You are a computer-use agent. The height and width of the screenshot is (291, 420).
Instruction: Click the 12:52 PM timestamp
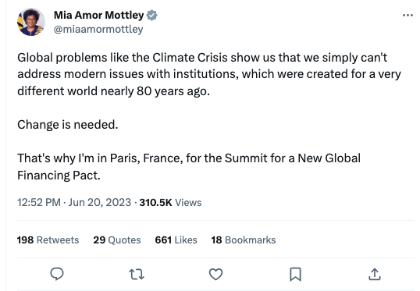(39, 202)
